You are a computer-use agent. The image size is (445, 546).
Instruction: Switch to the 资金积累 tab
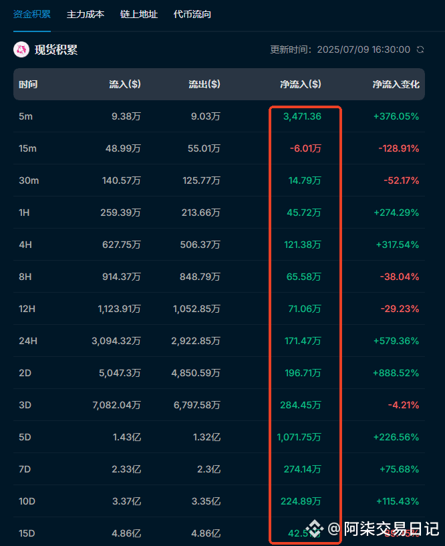[x=32, y=14]
